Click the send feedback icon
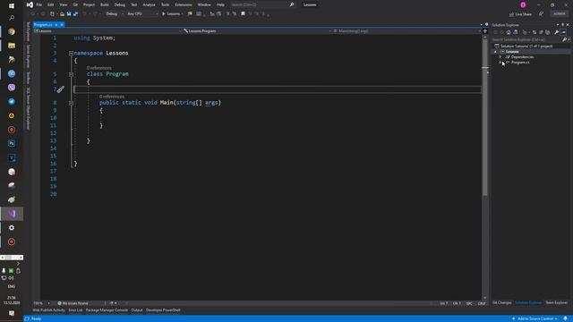The height and width of the screenshot is (322, 573). [x=541, y=14]
